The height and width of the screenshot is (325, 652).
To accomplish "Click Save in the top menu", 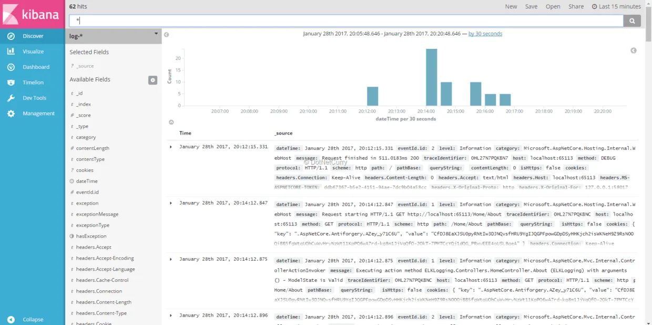I will pyautogui.click(x=531, y=7).
